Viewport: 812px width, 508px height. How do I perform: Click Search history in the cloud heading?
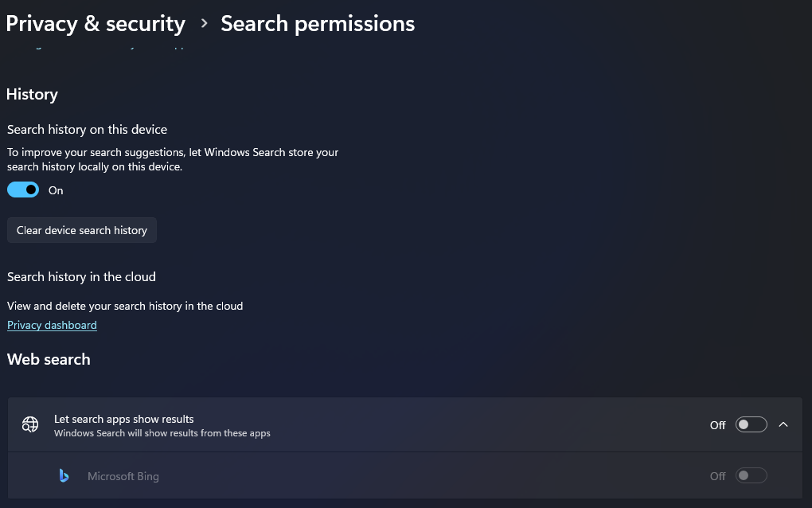(x=81, y=277)
